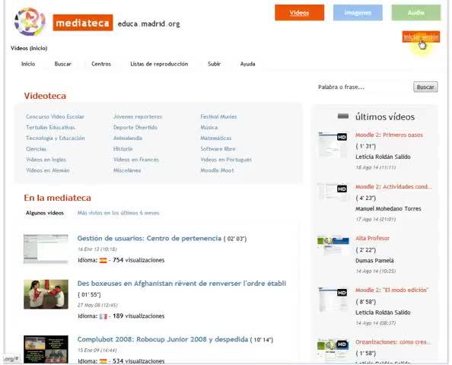Click the Buscar search button
The image size is (452, 365).
point(425,87)
